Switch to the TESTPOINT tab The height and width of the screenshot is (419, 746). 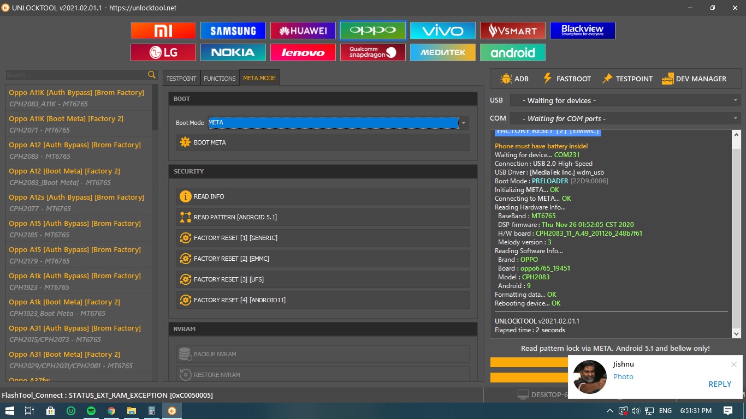(x=181, y=78)
